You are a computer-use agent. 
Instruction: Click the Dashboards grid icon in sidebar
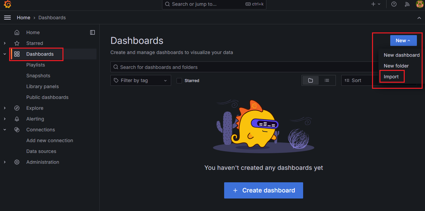(x=17, y=54)
